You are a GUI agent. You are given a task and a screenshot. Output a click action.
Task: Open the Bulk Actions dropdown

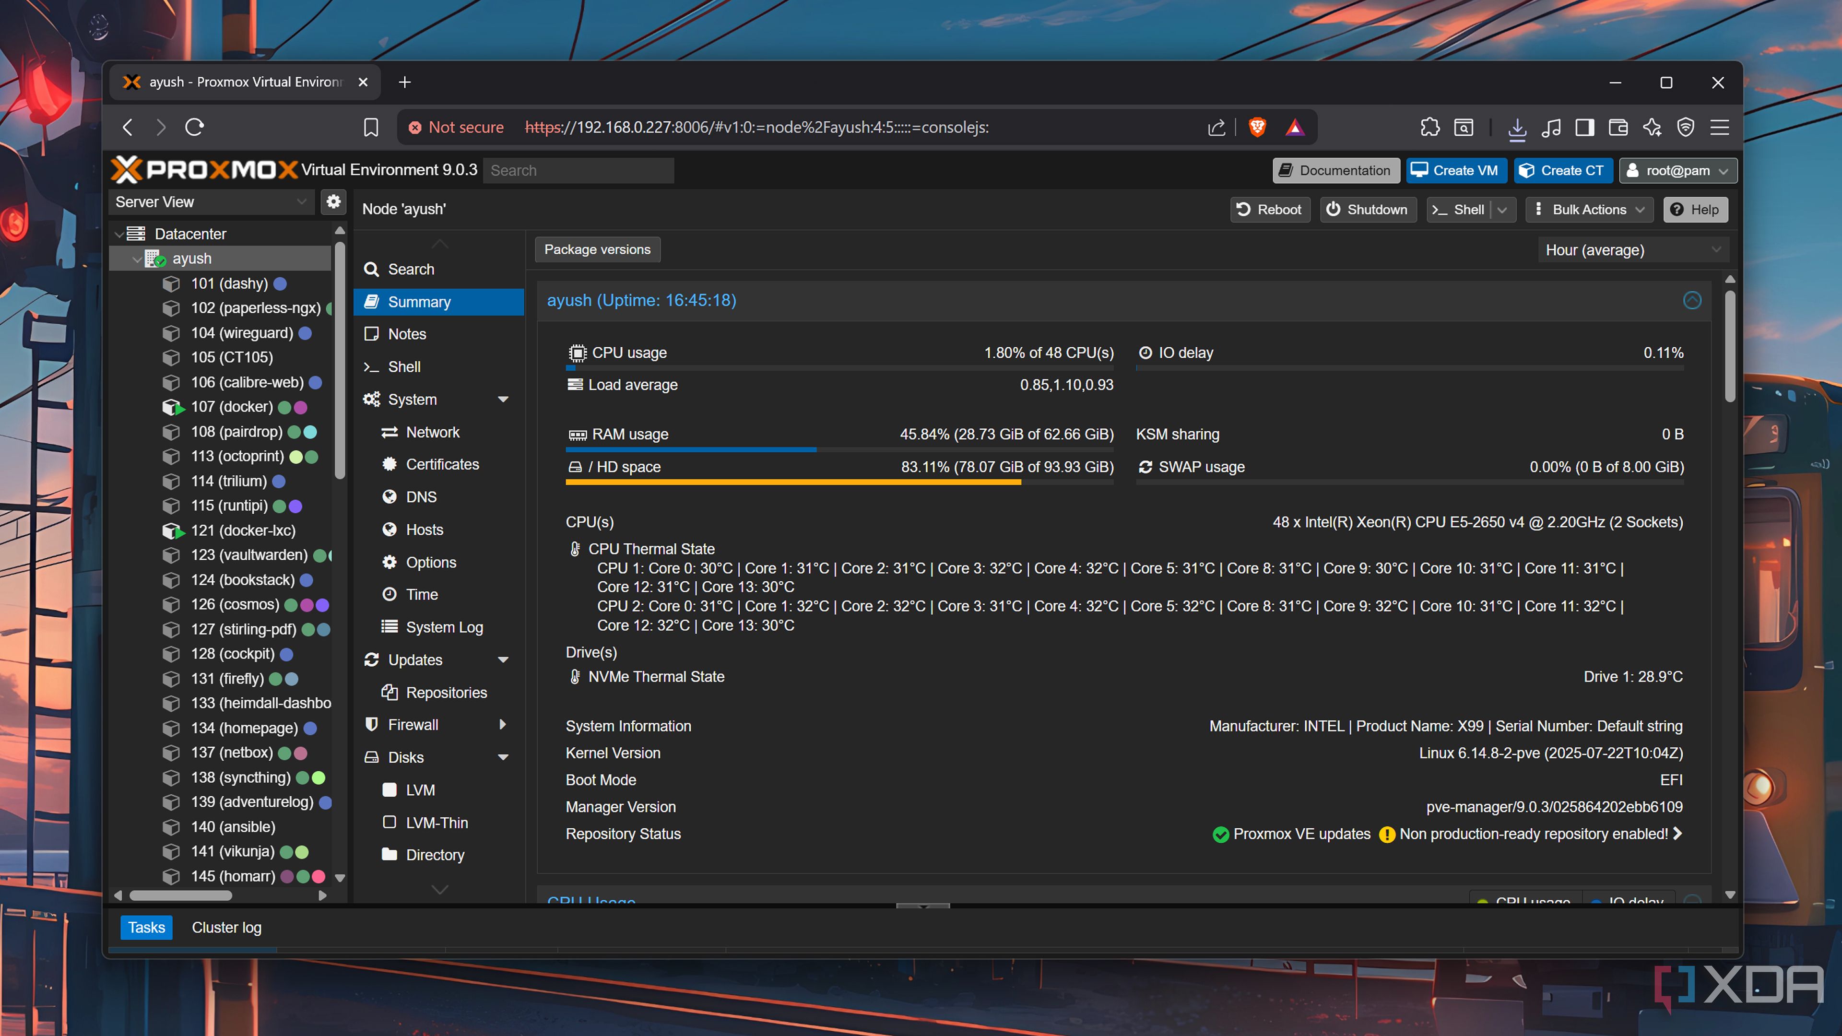click(1589, 210)
